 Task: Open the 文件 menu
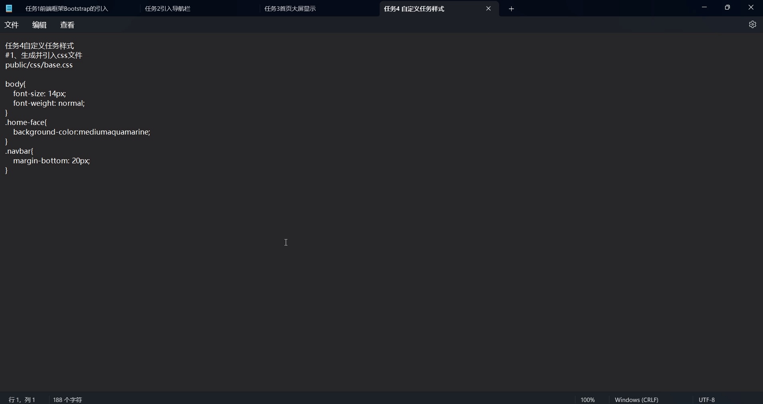click(x=12, y=25)
